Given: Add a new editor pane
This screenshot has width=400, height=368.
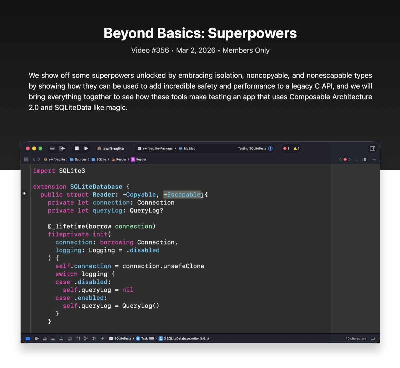Looking at the screenshot, I should (374, 160).
